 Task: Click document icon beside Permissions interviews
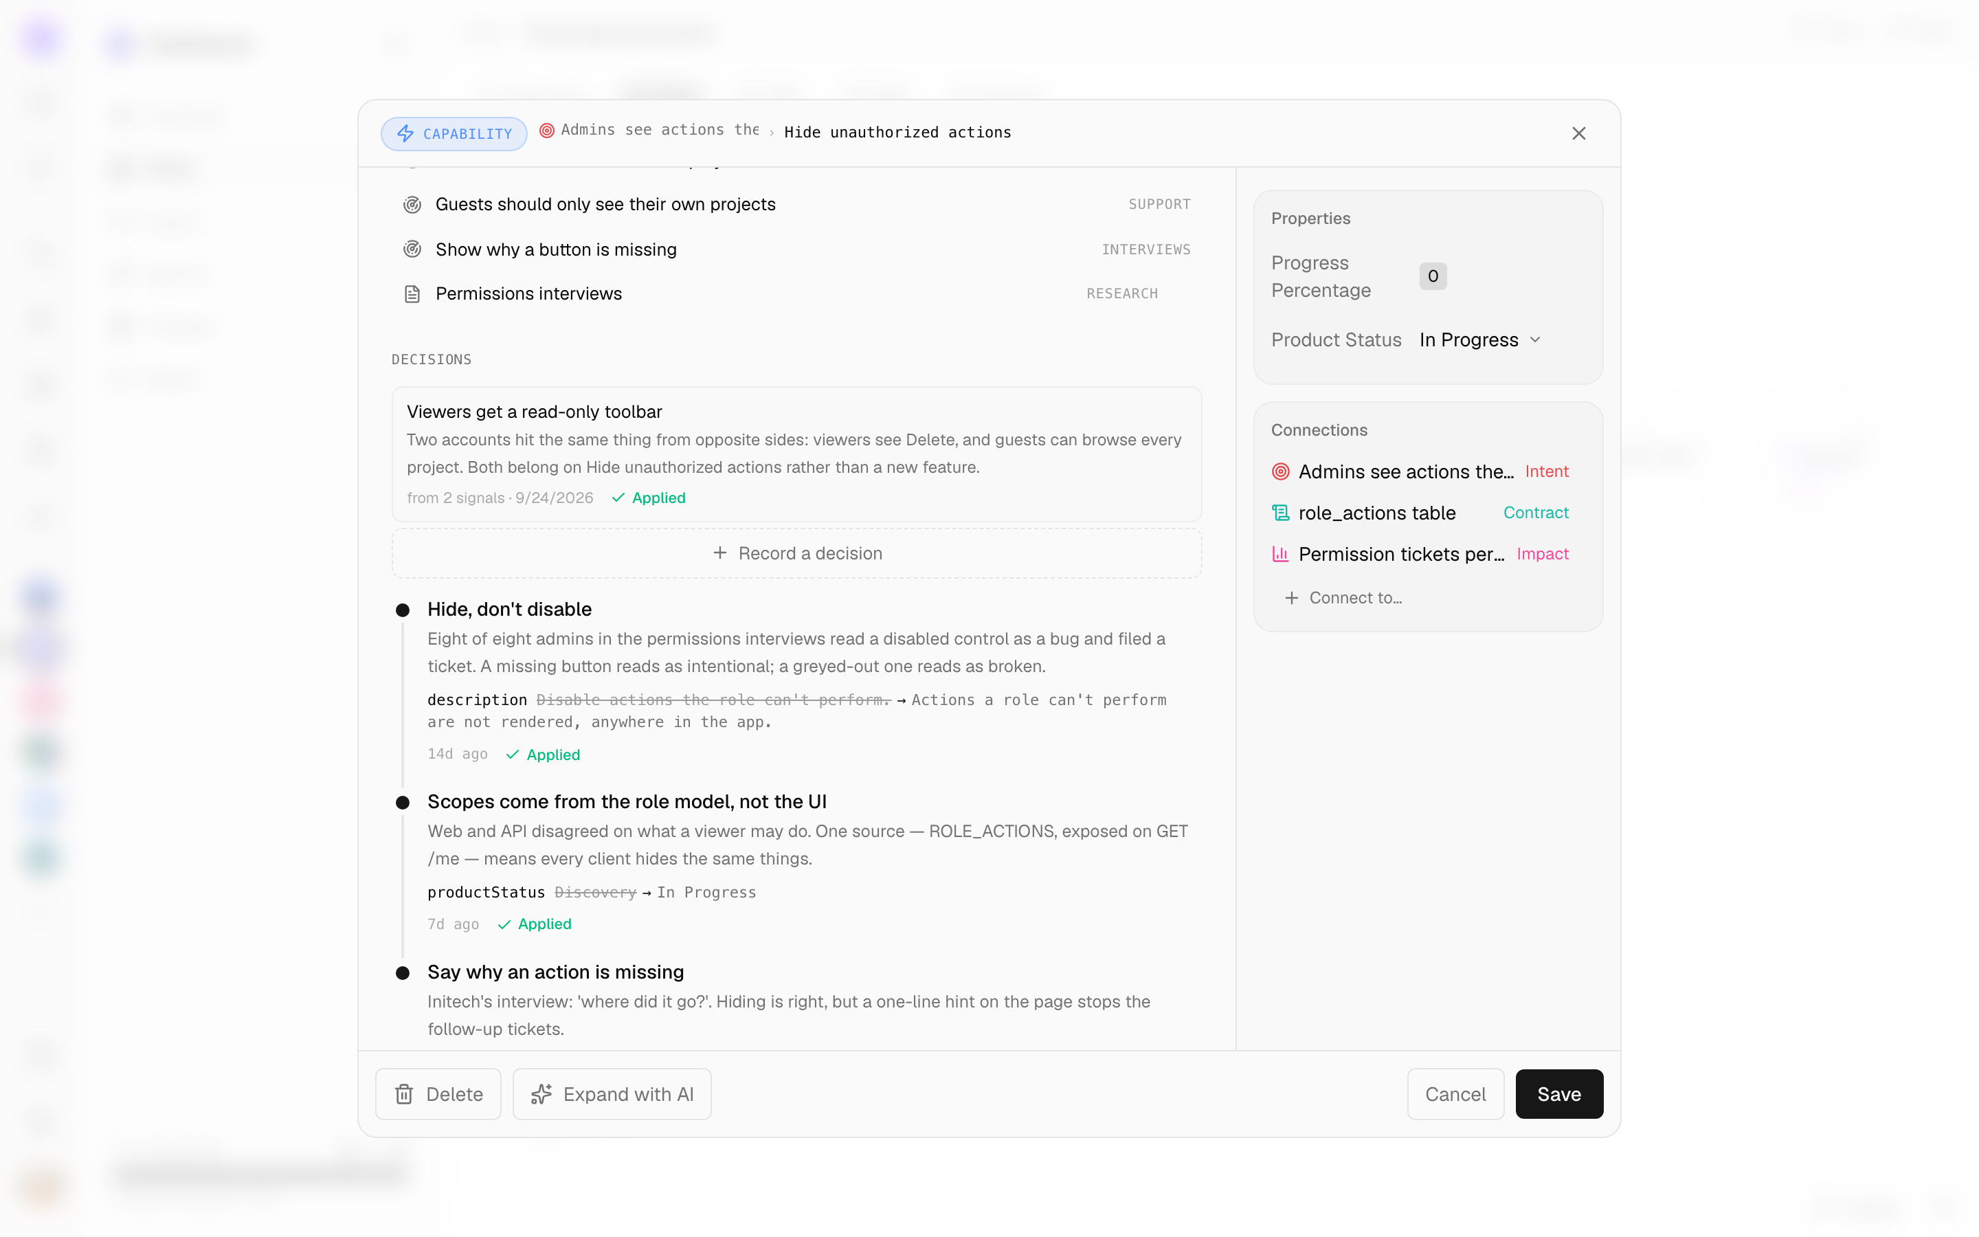point(412,293)
